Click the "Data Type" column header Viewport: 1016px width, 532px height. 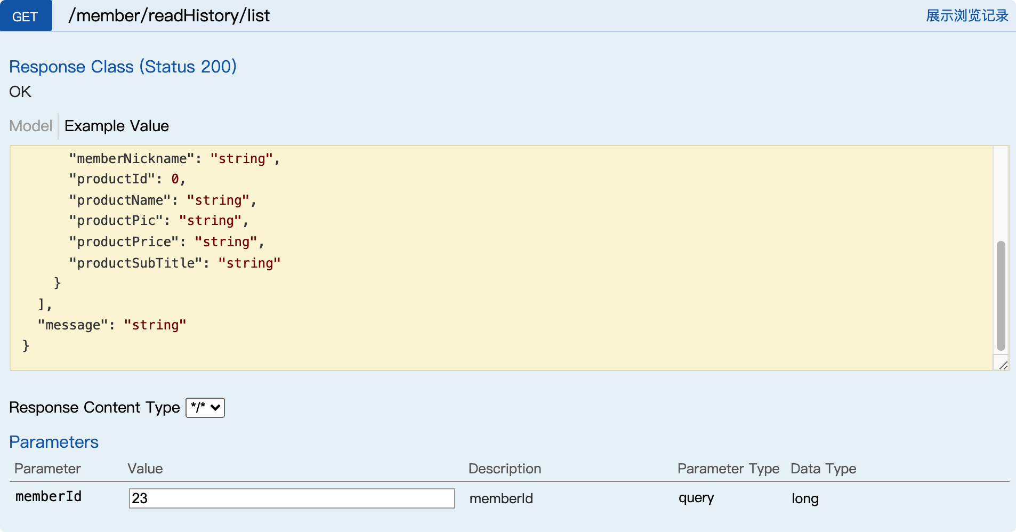(x=824, y=469)
